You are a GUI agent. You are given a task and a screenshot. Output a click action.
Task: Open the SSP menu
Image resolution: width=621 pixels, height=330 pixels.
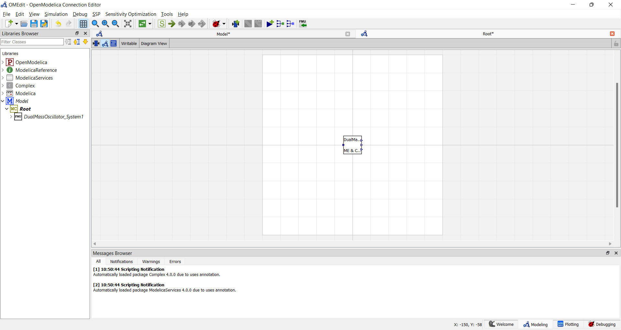coord(96,14)
